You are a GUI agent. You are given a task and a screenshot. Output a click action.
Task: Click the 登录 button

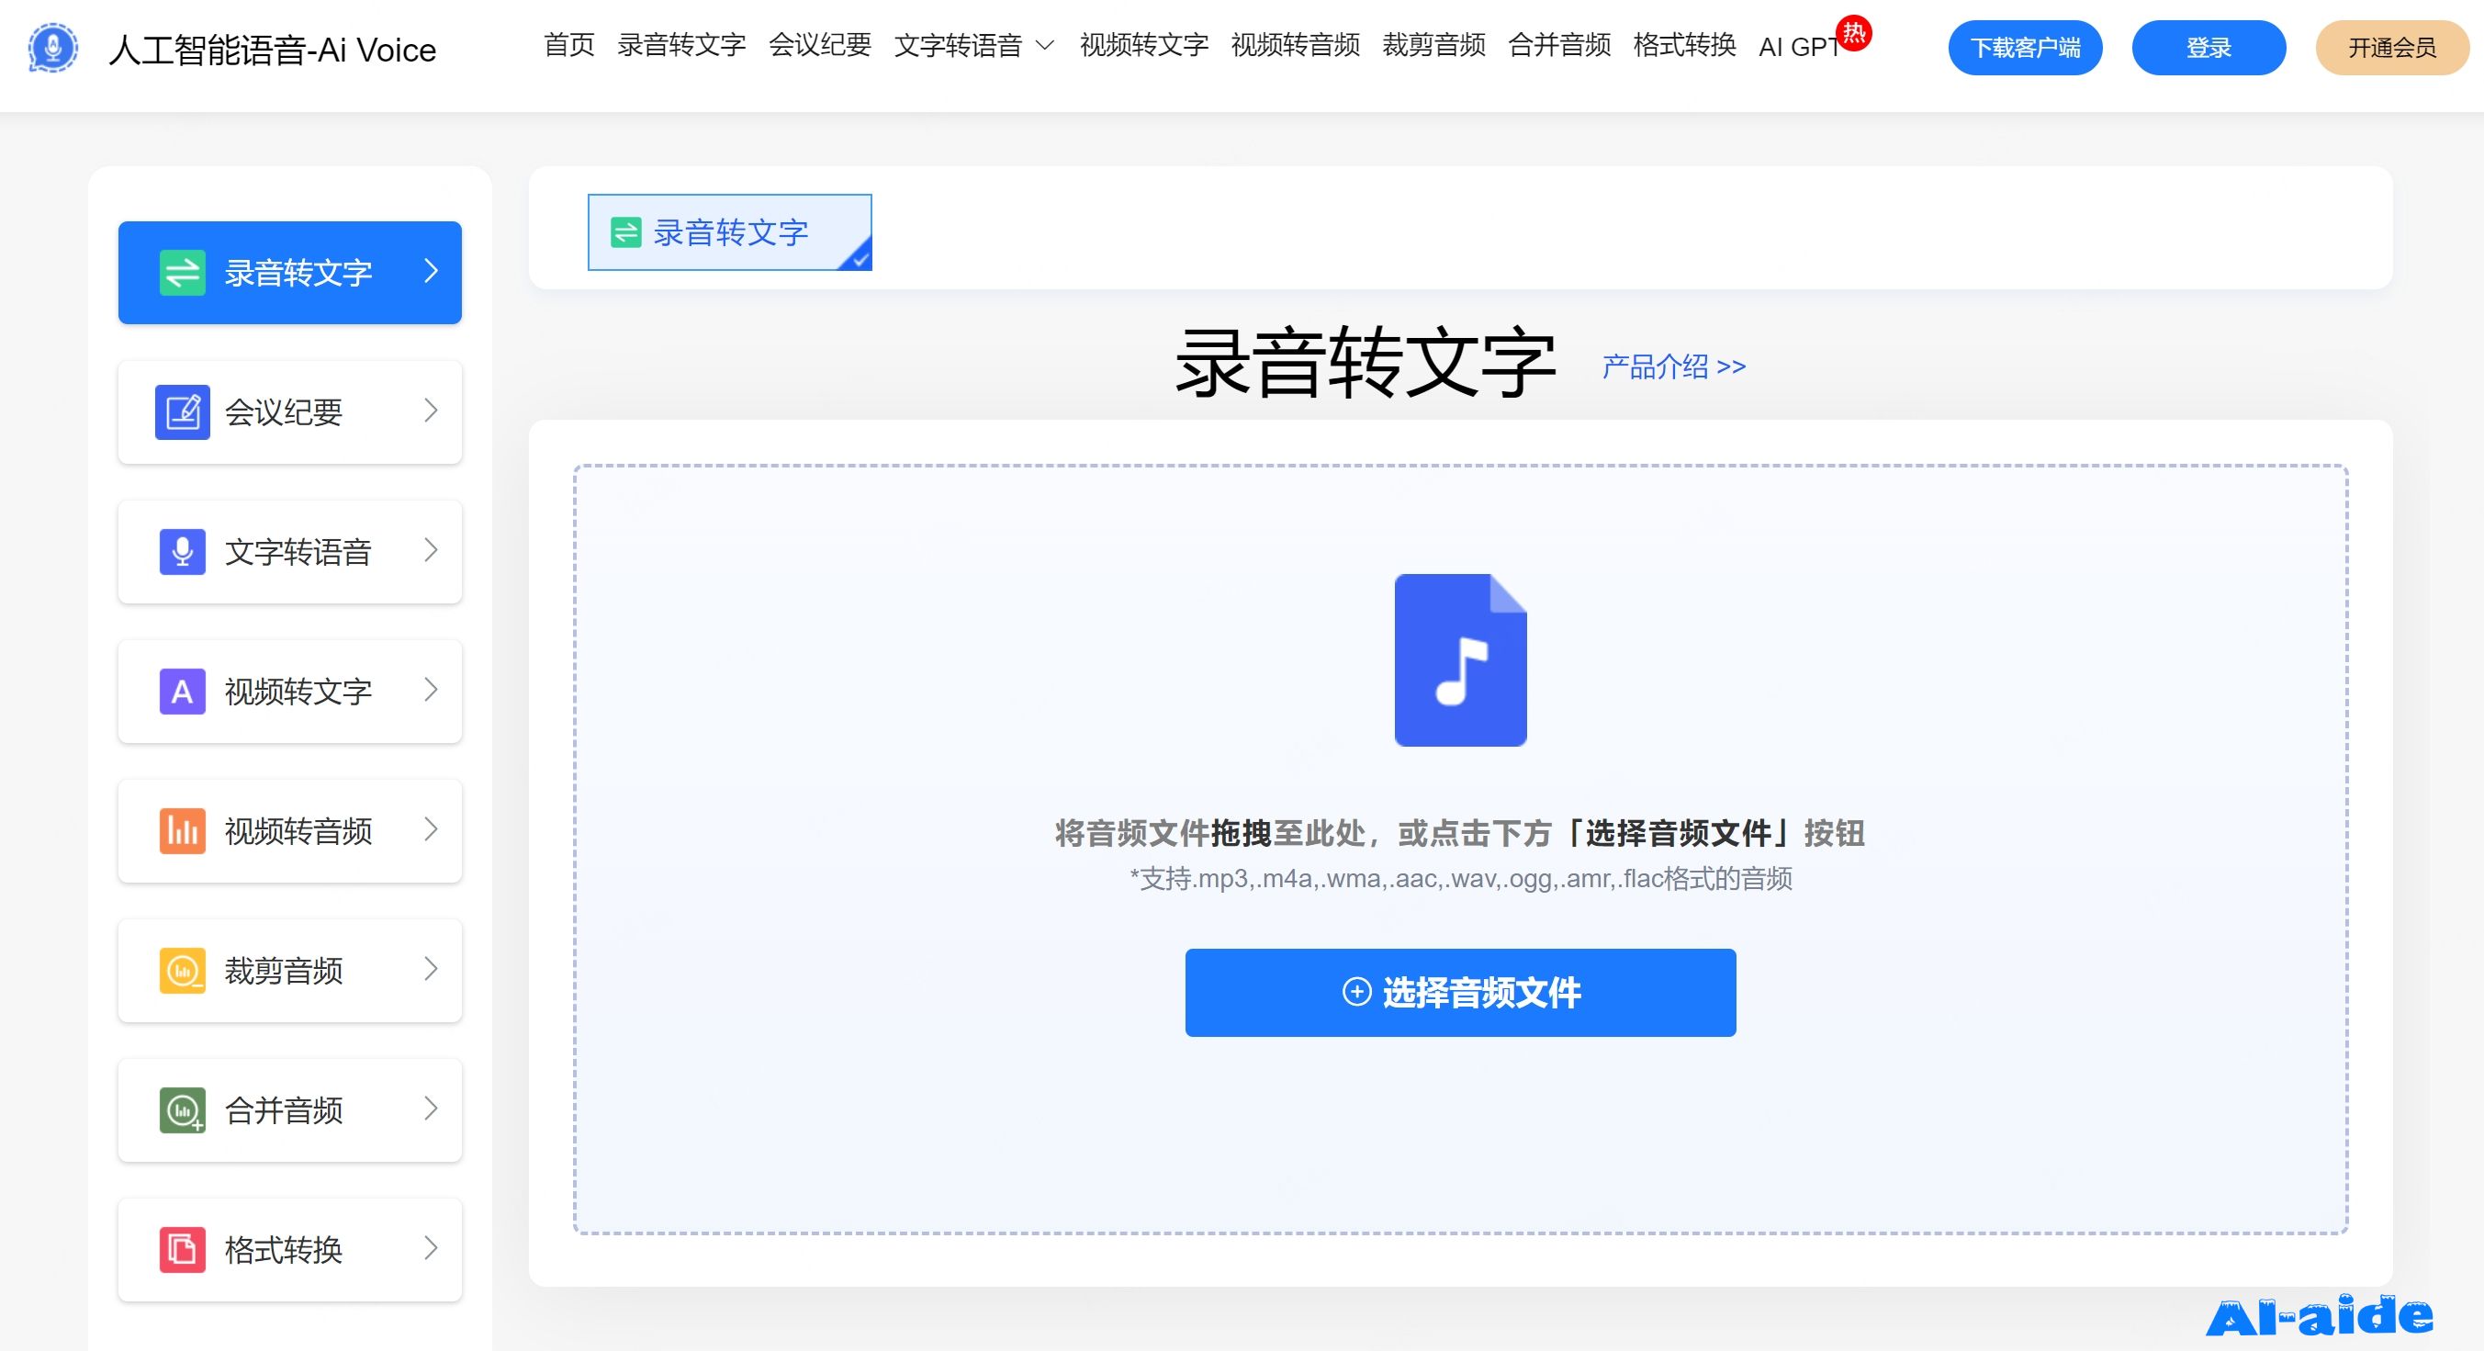(x=2209, y=47)
